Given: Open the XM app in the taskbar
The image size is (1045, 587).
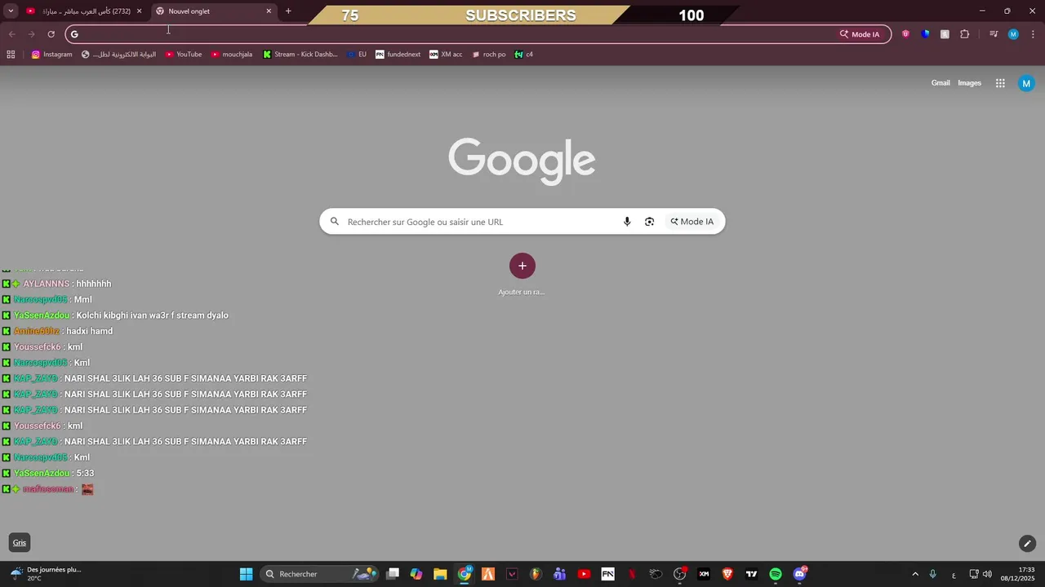Looking at the screenshot, I should click(x=704, y=574).
